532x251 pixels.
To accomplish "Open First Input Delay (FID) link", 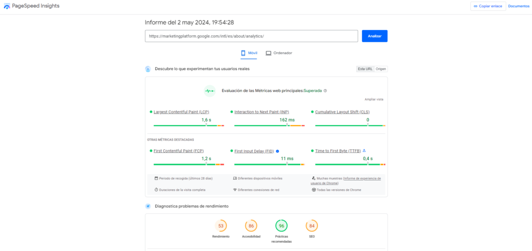I will [254, 151].
